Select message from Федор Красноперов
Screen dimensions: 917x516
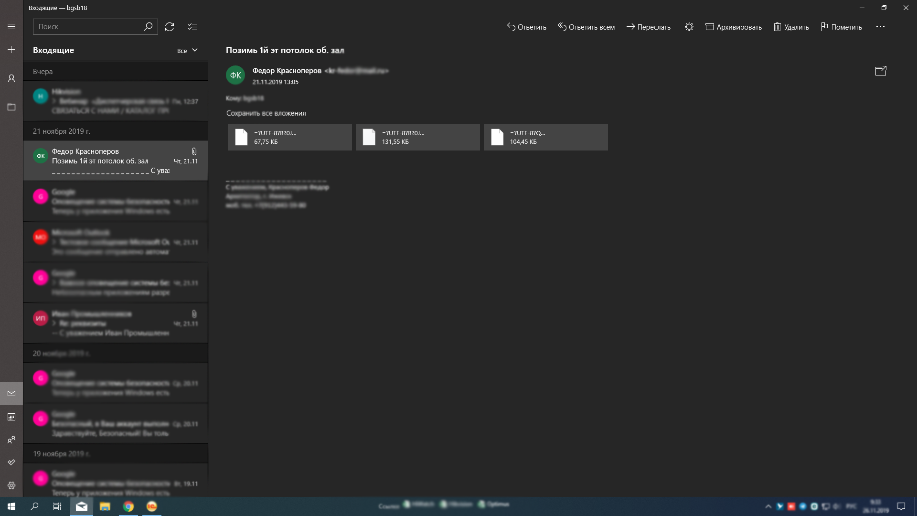116,161
